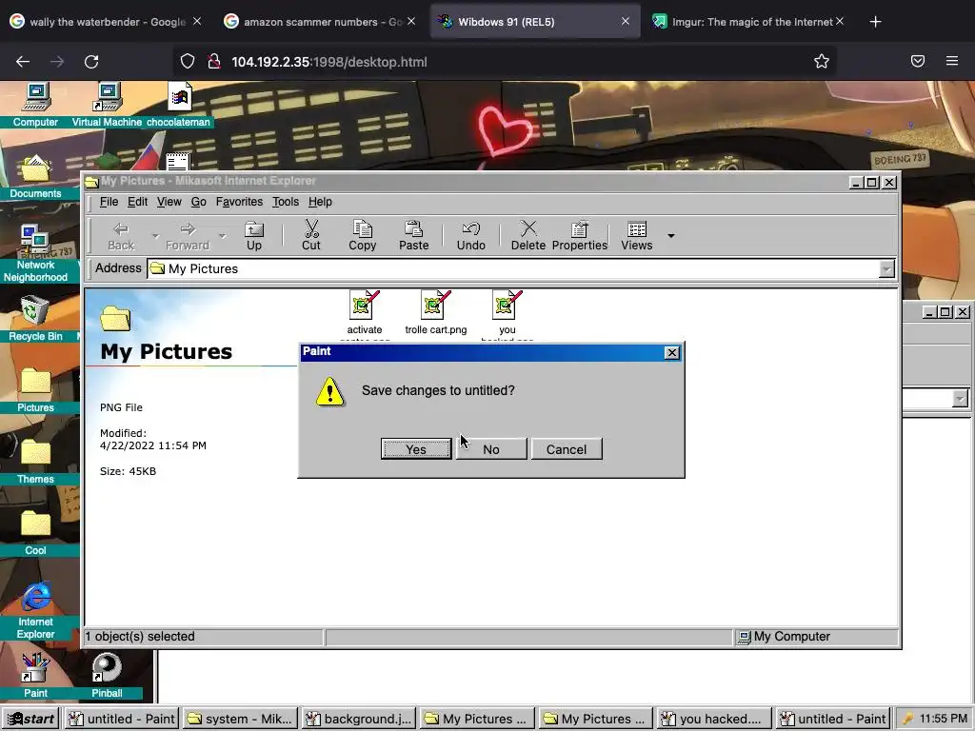Viewport: 975px width, 731px height.
Task: Click the Pocket save icon
Action: [x=918, y=61]
